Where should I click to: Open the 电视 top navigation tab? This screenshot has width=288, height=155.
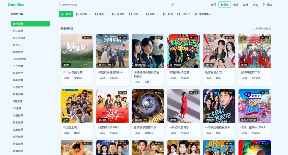pyautogui.click(x=236, y=5)
